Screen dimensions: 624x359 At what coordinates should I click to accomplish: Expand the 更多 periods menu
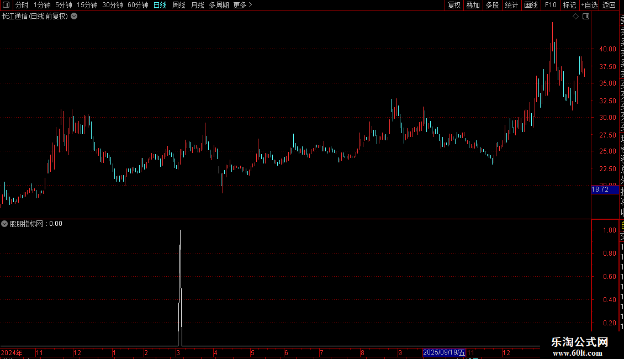coord(242,5)
